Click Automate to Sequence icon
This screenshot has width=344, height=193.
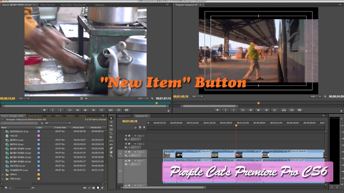[85, 188]
